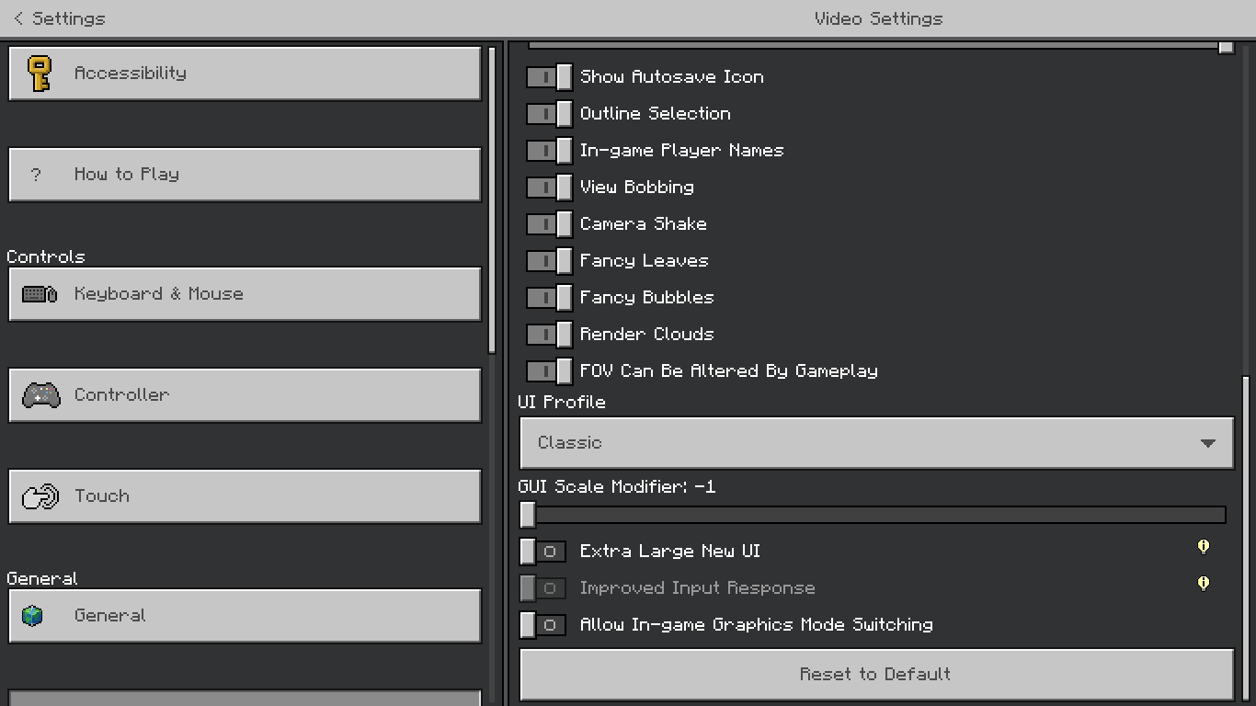Click the question mark How to Play icon
1256x706 pixels.
(36, 175)
